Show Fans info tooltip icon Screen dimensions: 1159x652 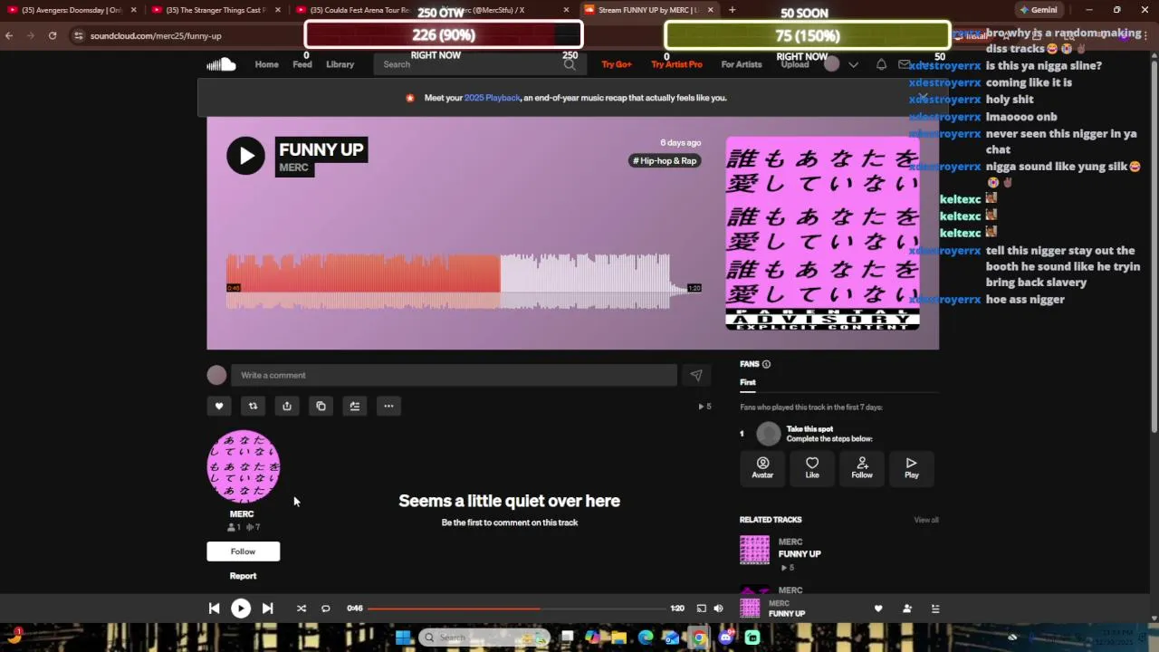(766, 364)
